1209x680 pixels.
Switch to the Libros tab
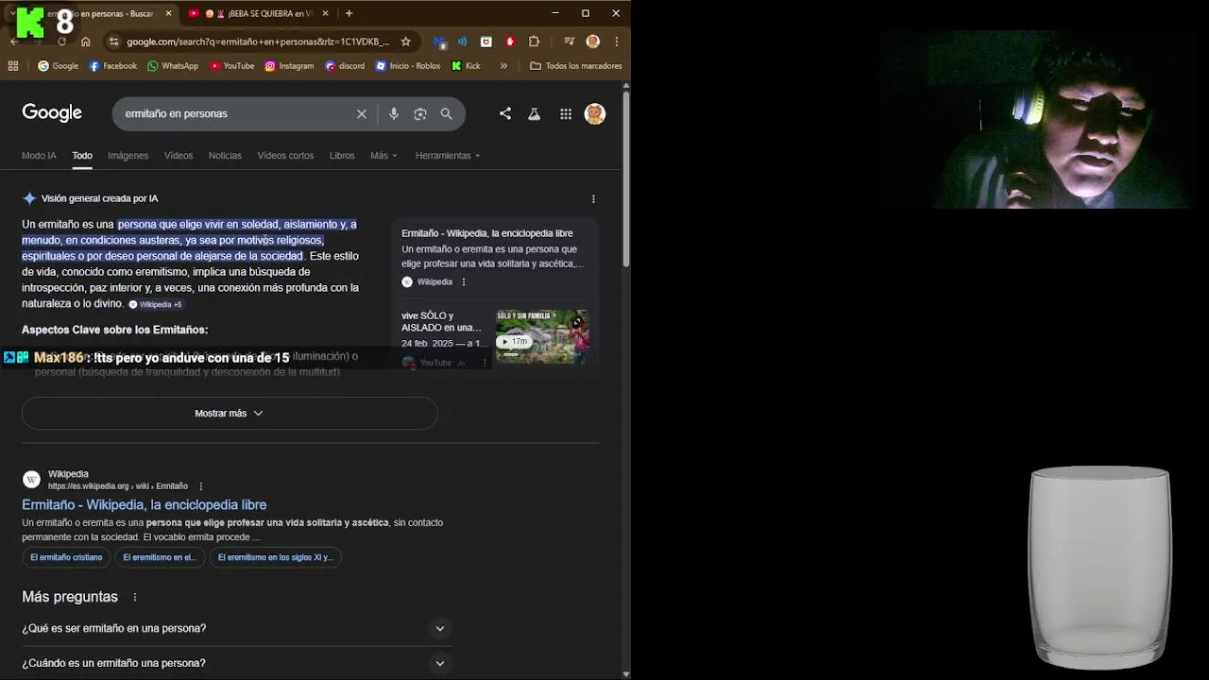click(x=342, y=156)
